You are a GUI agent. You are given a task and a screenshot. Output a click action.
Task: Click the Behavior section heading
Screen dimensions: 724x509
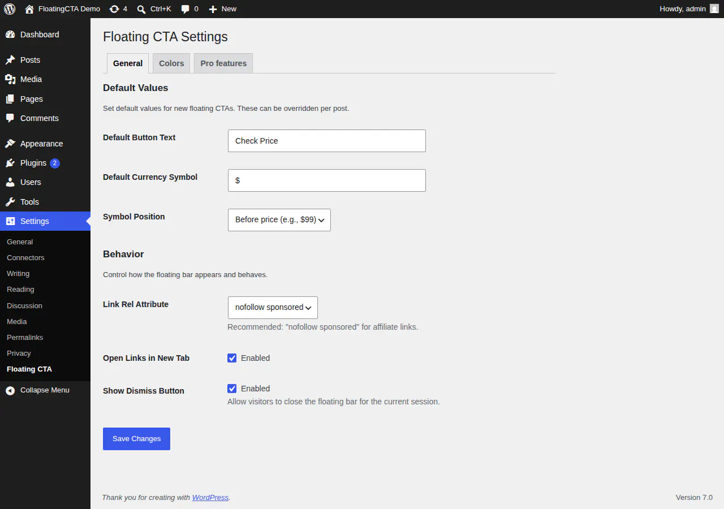123,255
